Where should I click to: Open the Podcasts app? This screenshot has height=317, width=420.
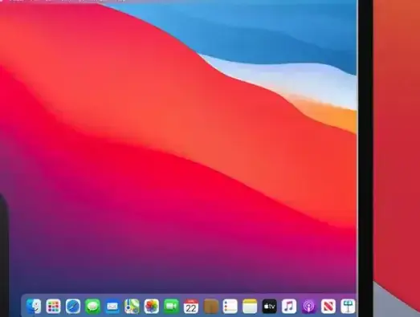pos(309,306)
